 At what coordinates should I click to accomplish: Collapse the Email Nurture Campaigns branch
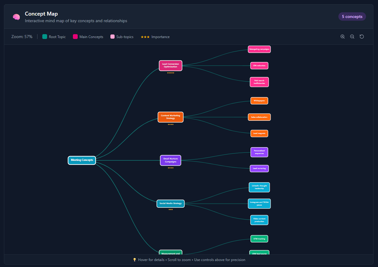tap(170, 160)
